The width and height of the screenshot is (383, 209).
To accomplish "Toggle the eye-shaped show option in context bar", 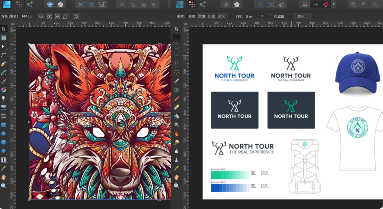I will coord(49,16).
